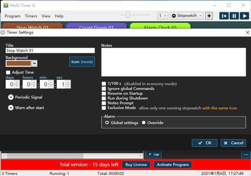Confirm settings with the OK button
251x176 pixels.
(205, 143)
